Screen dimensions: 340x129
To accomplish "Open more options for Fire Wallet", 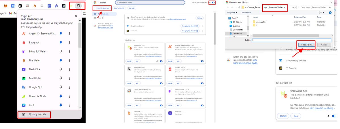I will 70,60.
